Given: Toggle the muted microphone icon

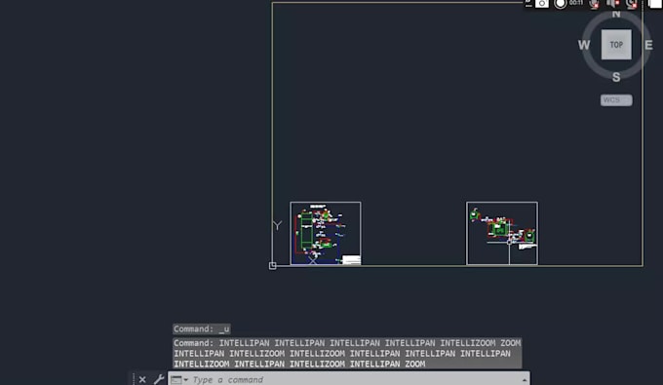Looking at the screenshot, I should 595,4.
